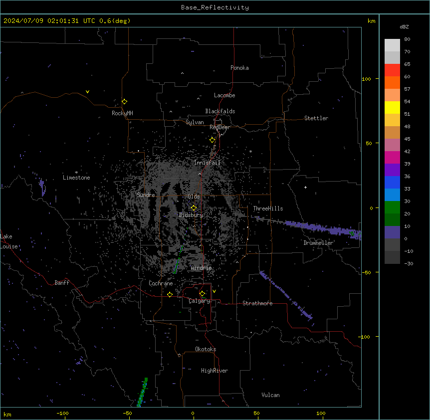
Task: Click the ThreeHills label
Action: click(268, 209)
